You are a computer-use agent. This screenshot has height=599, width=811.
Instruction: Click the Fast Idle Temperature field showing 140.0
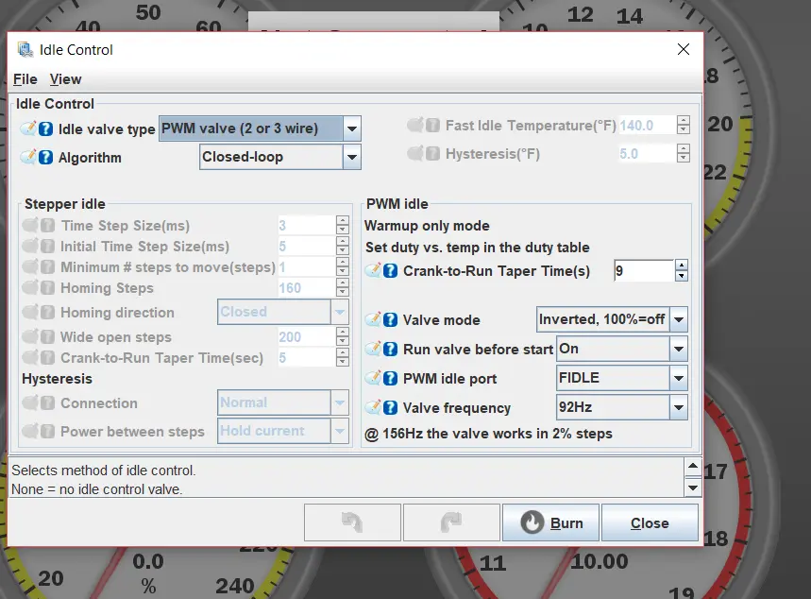click(x=647, y=126)
